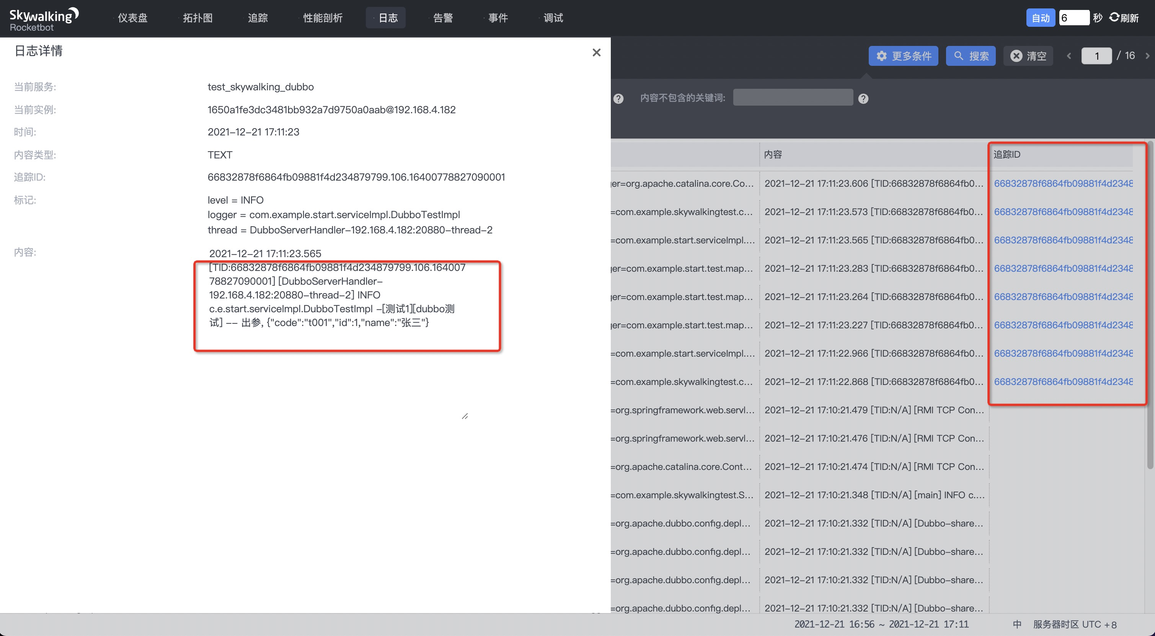The width and height of the screenshot is (1155, 636).
Task: Click help icon after excluded keywords field
Action: 863,99
